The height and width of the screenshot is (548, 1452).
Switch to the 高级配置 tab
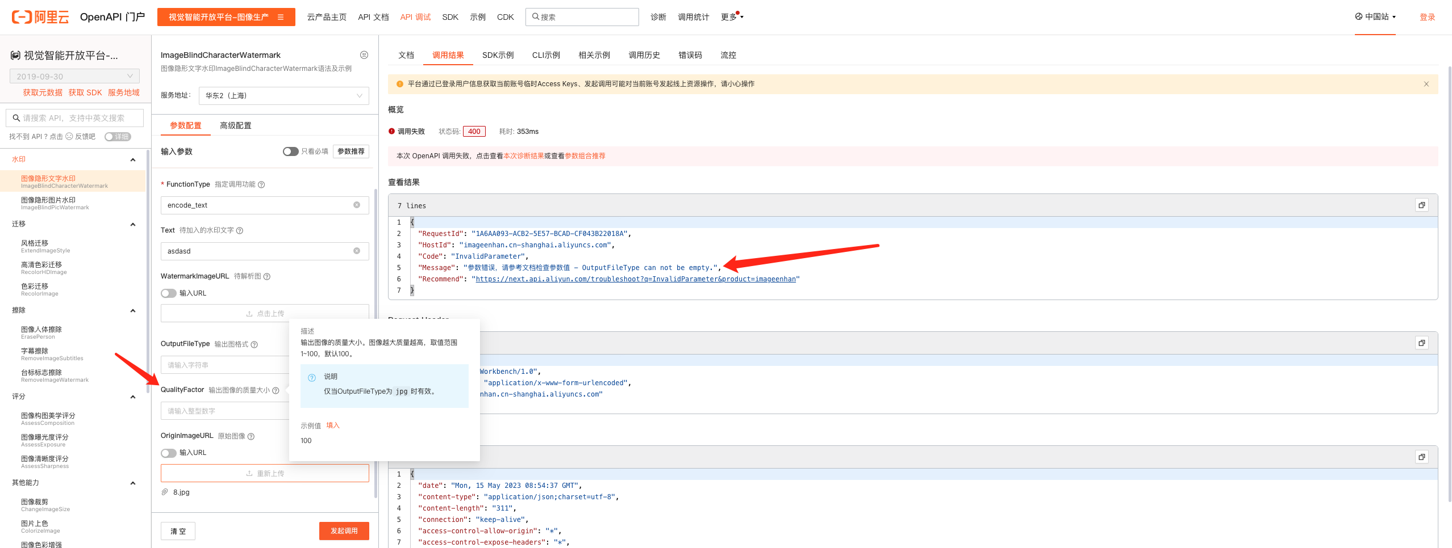coord(236,125)
